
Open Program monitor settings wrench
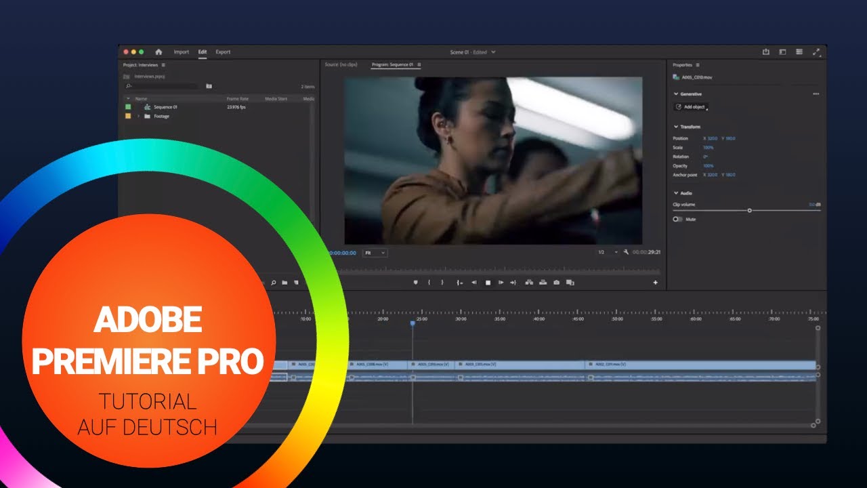(626, 252)
